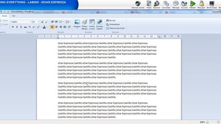Open the paragraph settings dialog icon
The height and width of the screenshot is (124, 221).
pos(69,27)
